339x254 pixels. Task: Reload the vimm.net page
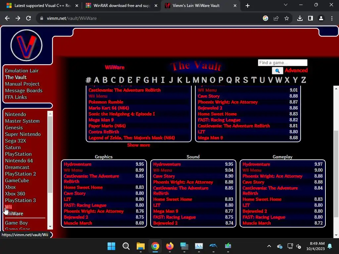tap(28, 19)
